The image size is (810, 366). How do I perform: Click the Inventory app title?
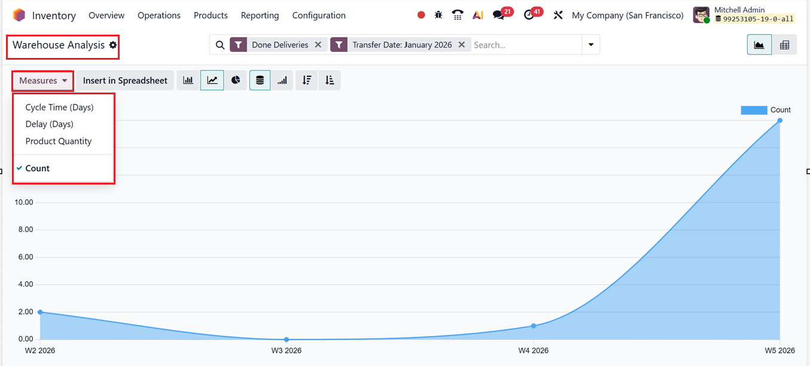(x=54, y=16)
